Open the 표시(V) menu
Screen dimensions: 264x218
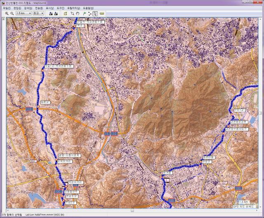click(x=50, y=8)
